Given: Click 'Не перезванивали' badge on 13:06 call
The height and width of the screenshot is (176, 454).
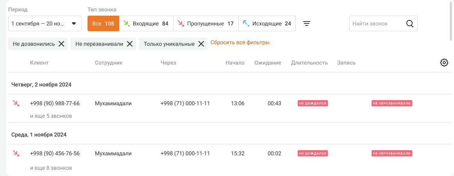Looking at the screenshot, I should tap(392, 104).
